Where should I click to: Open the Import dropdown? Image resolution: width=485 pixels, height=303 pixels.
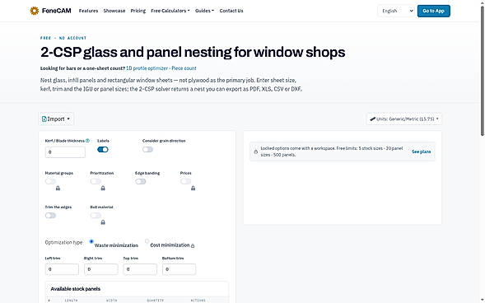[56, 119]
